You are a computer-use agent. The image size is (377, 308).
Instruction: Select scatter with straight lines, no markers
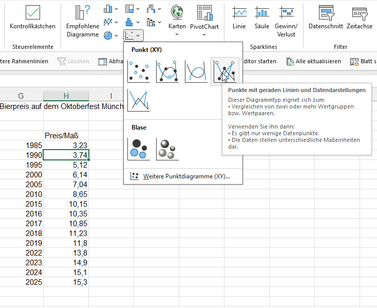(139, 99)
